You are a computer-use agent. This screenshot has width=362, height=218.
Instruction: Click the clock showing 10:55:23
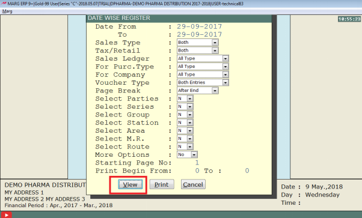click(349, 19)
